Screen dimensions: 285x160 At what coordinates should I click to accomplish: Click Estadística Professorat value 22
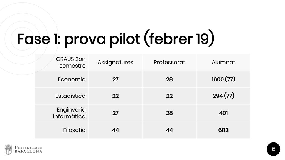click(x=169, y=96)
